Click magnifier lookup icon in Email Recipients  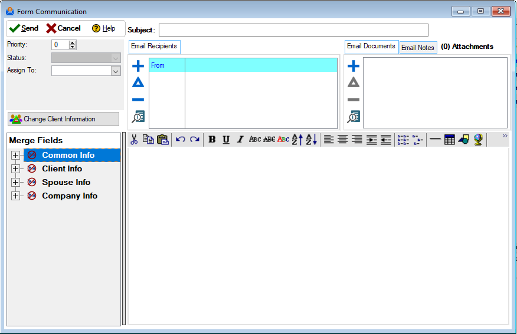pyautogui.click(x=138, y=117)
